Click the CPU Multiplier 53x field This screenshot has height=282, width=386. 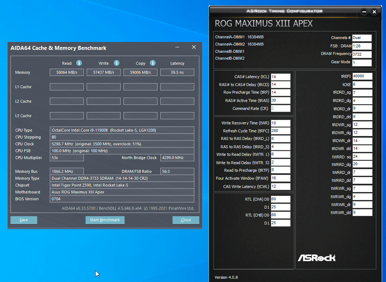click(67, 158)
